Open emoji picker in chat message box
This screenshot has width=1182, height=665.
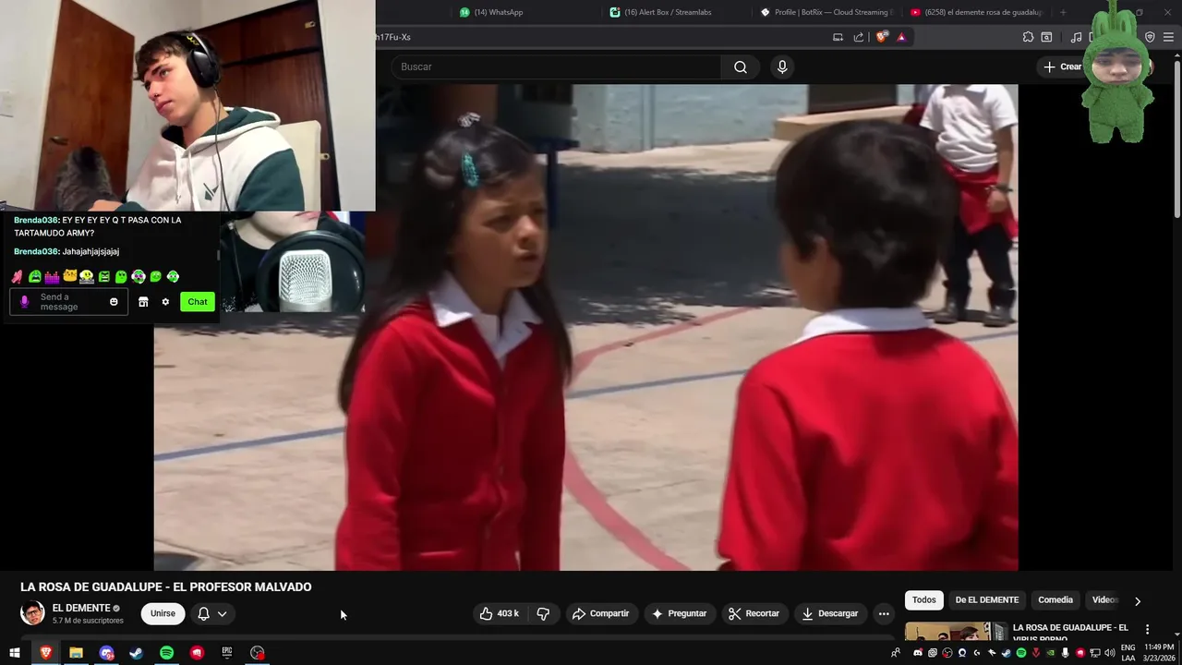pos(114,302)
